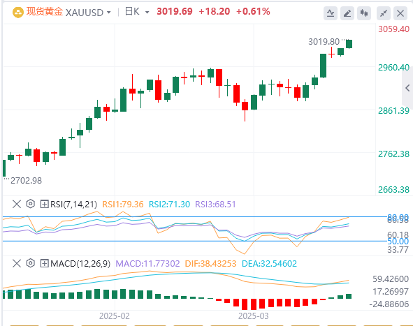Image resolution: width=413 pixels, height=326 pixels.
Task: Click the 2702.98 low price label
Action: [x=26, y=181]
